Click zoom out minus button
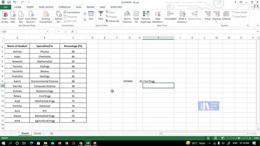 [x=228, y=138]
